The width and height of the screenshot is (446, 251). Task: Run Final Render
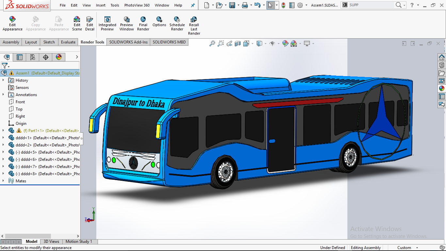tap(143, 24)
